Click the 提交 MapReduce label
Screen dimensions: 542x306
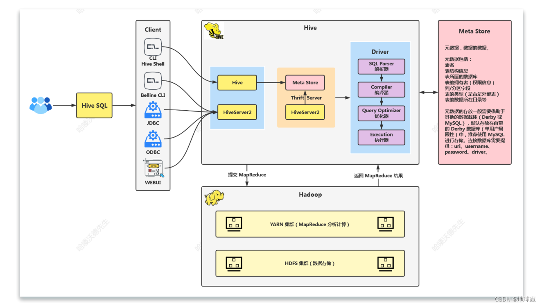(x=247, y=175)
